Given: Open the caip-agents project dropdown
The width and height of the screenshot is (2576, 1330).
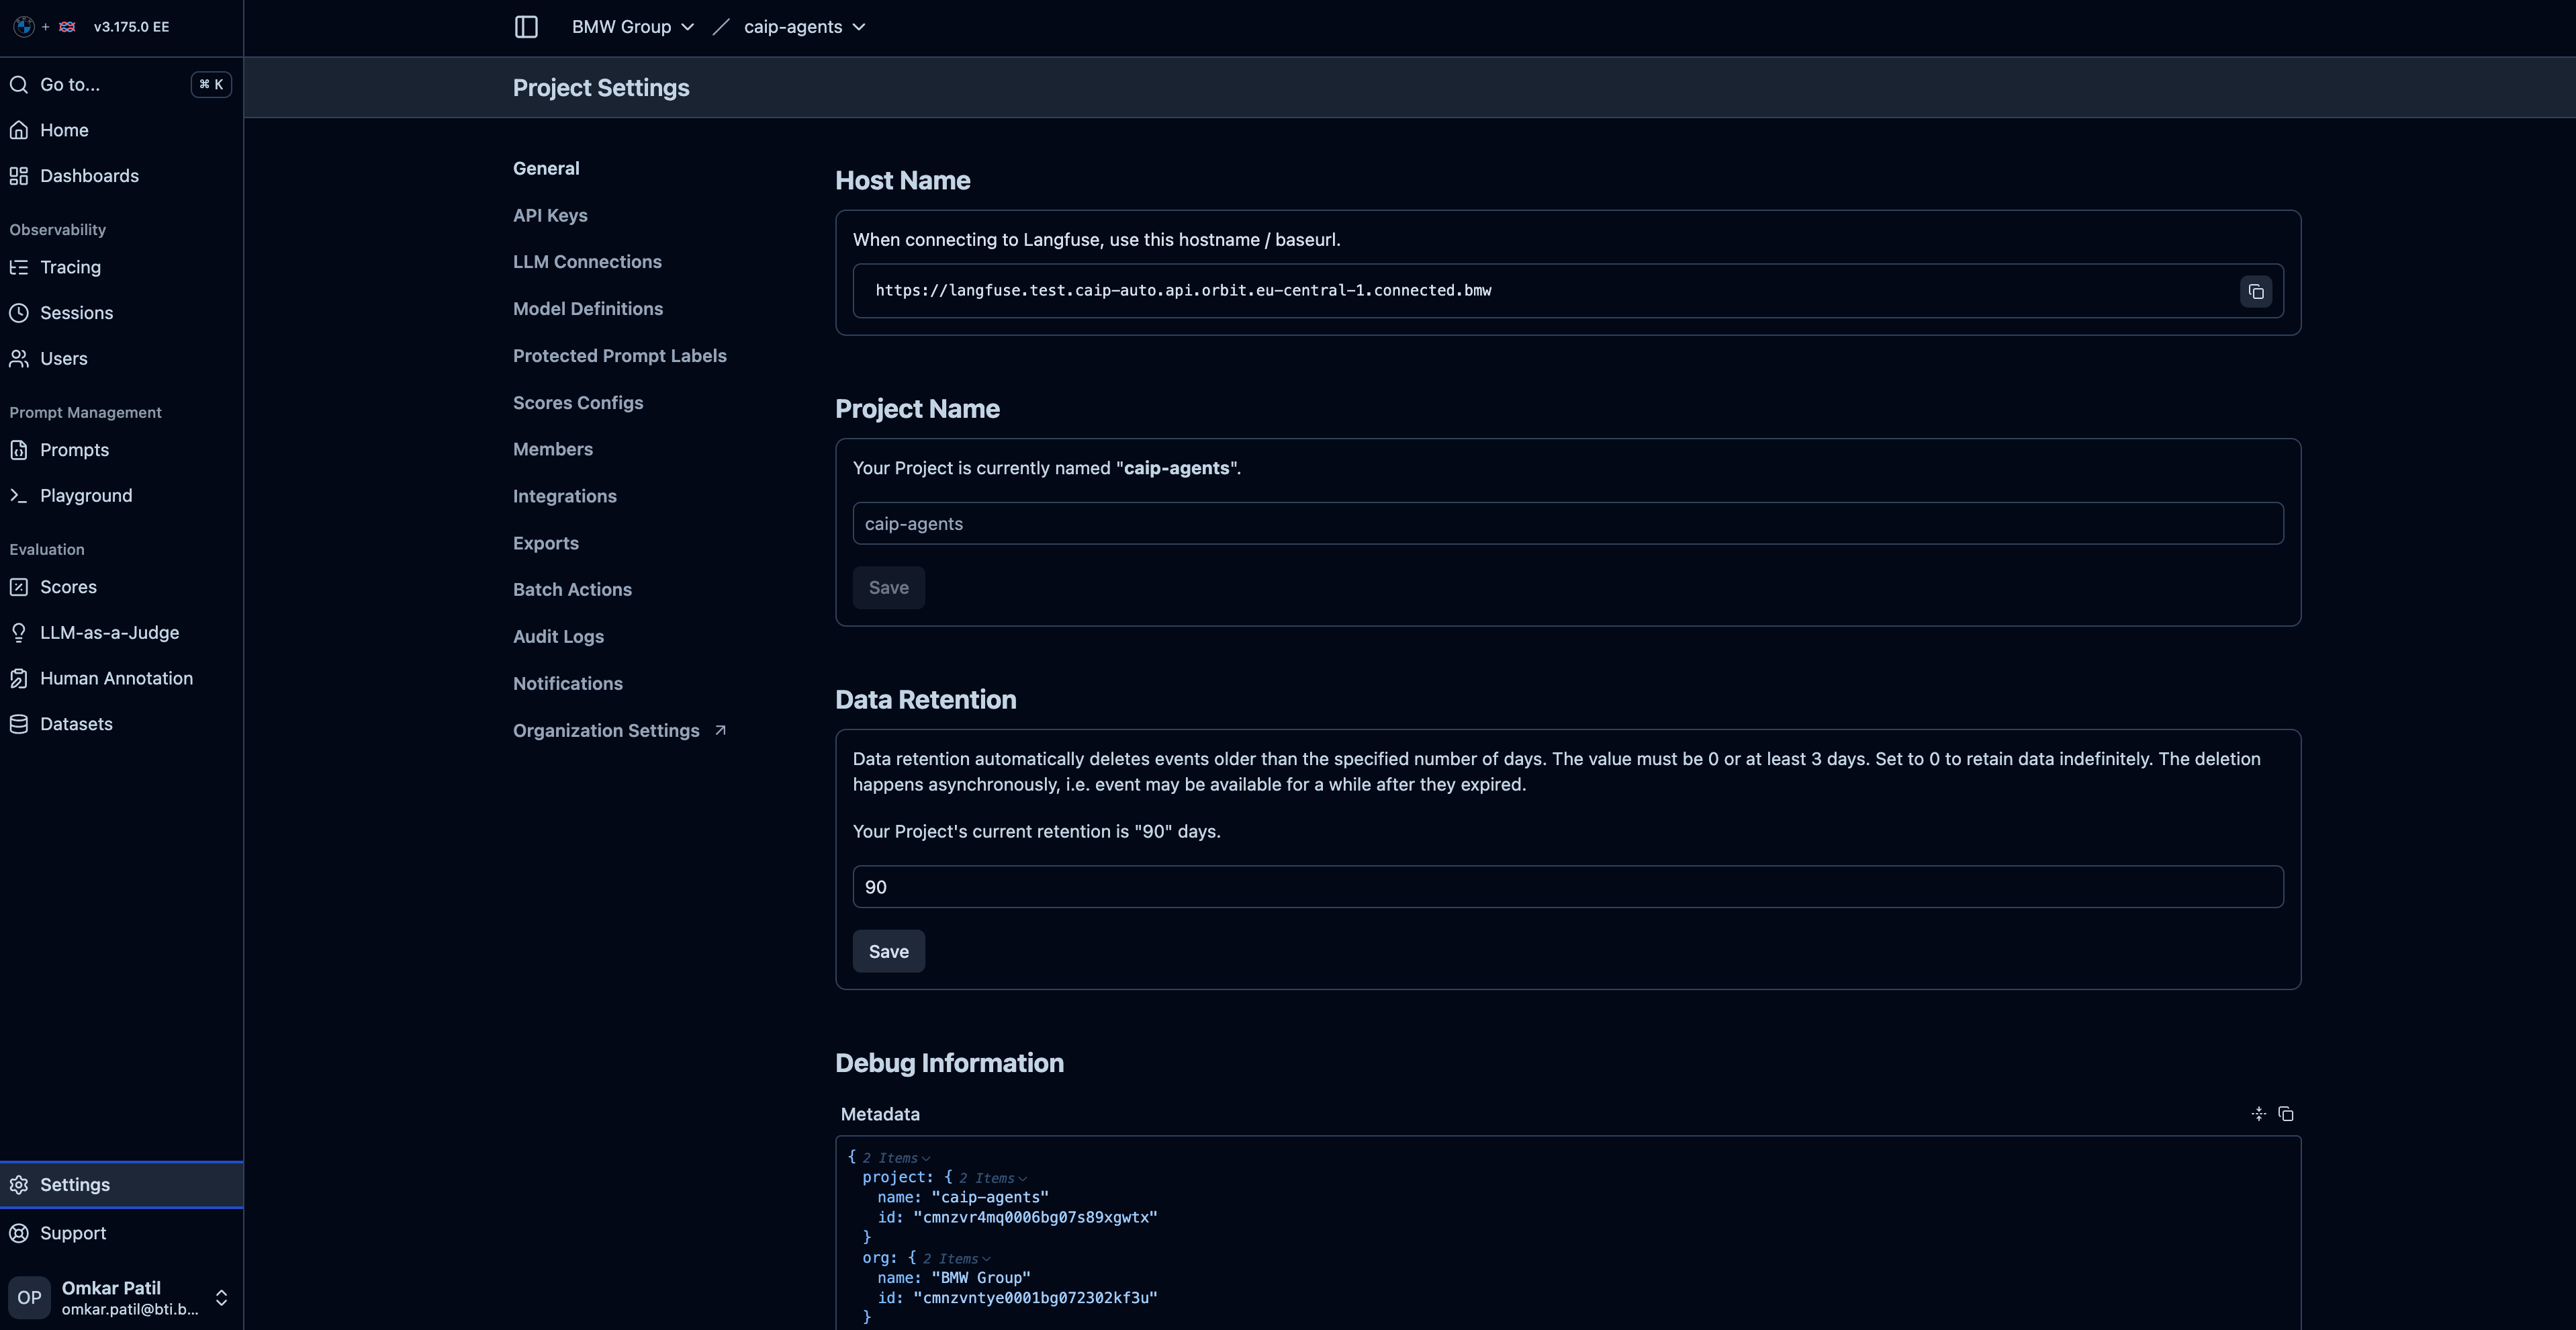Looking at the screenshot, I should tap(805, 27).
